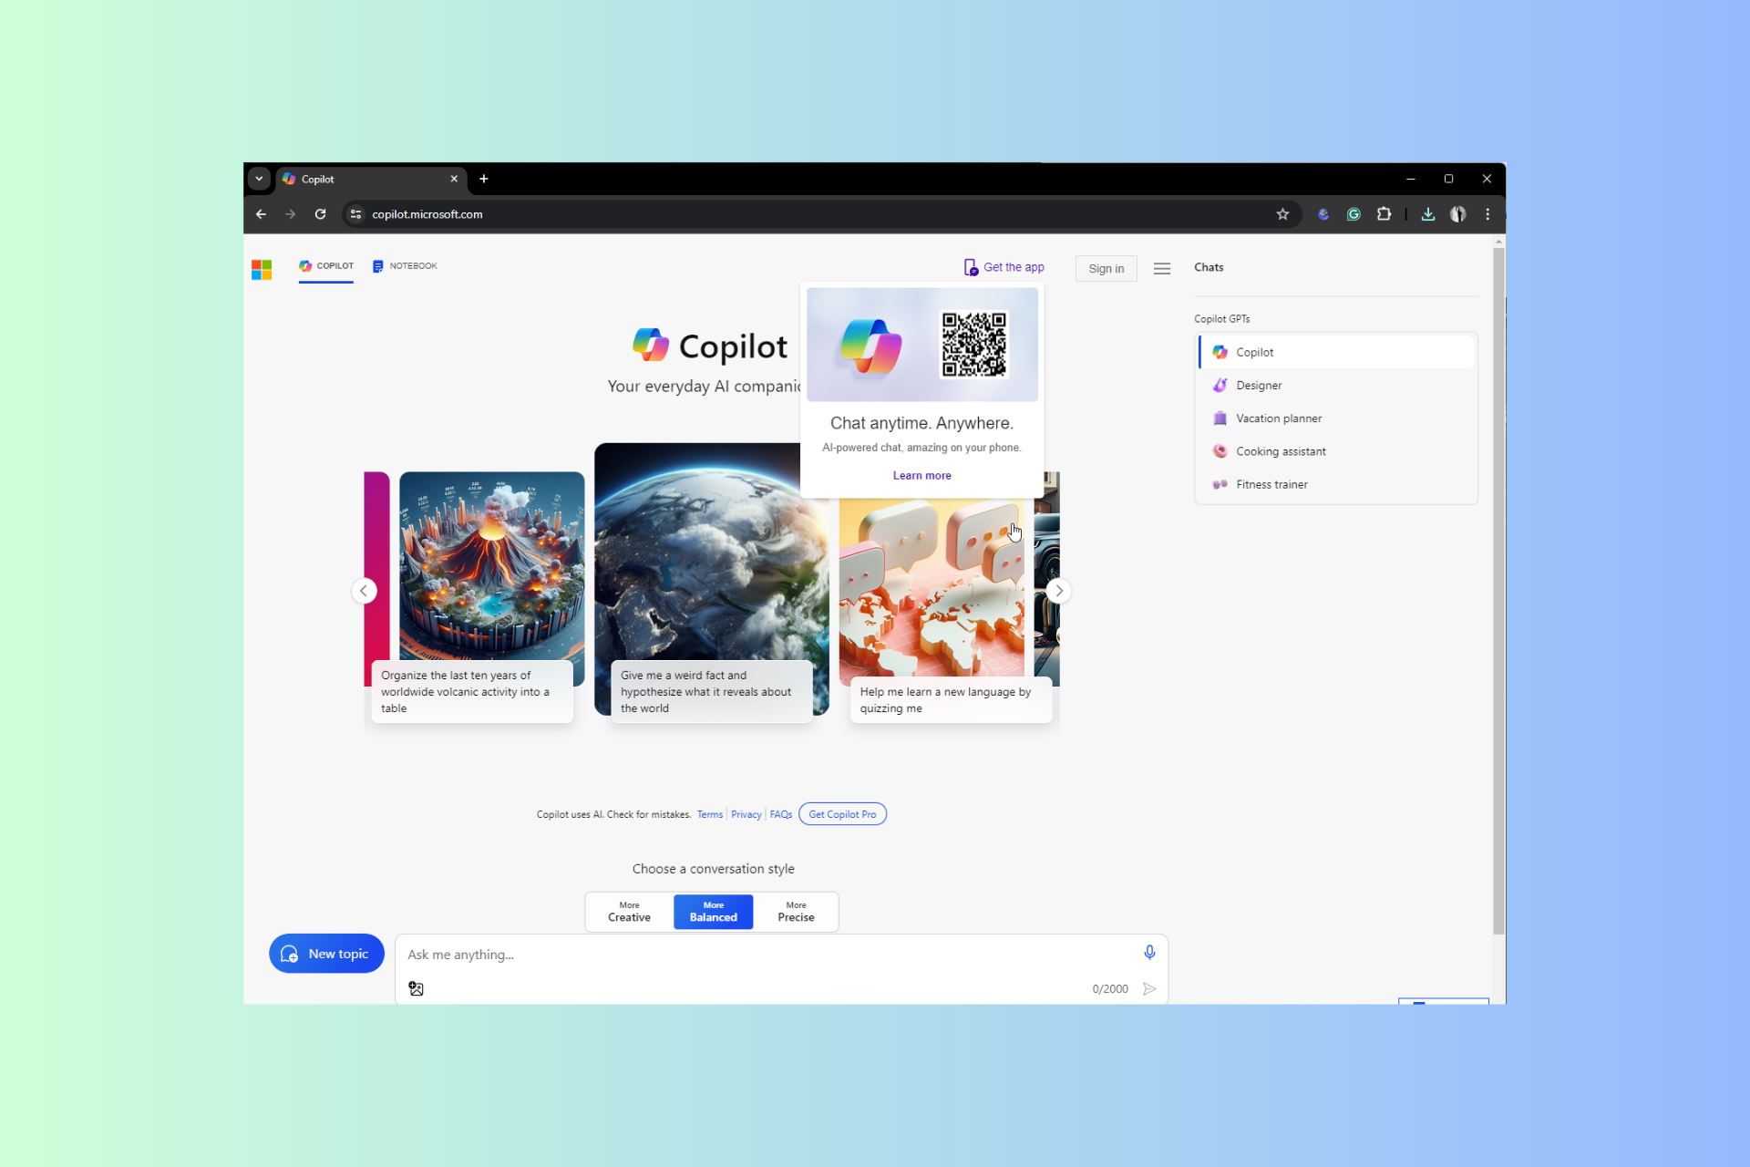
Task: Click the 0/2000 character counter
Action: click(x=1110, y=989)
